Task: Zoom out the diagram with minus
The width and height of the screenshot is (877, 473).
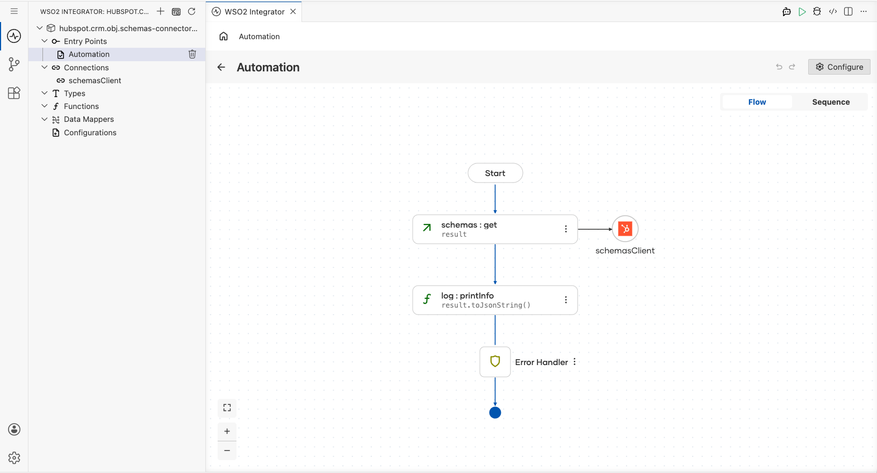Action: (227, 451)
